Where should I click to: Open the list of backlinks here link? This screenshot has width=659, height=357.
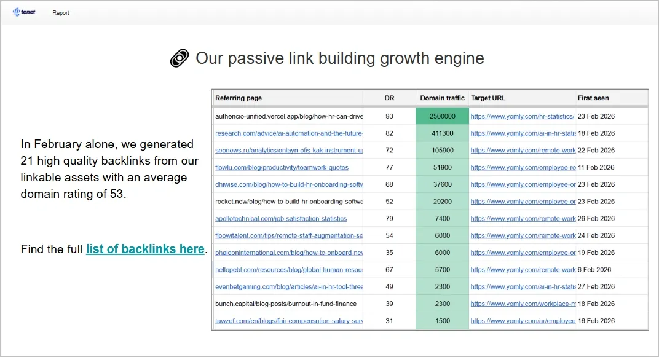(x=145, y=249)
